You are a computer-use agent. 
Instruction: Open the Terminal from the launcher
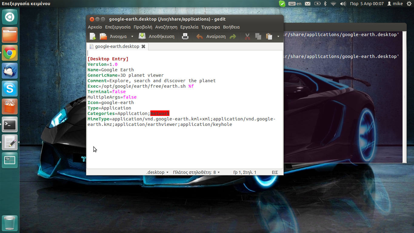click(x=10, y=124)
